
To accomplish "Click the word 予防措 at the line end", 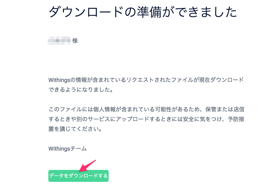I will tap(236, 119).
